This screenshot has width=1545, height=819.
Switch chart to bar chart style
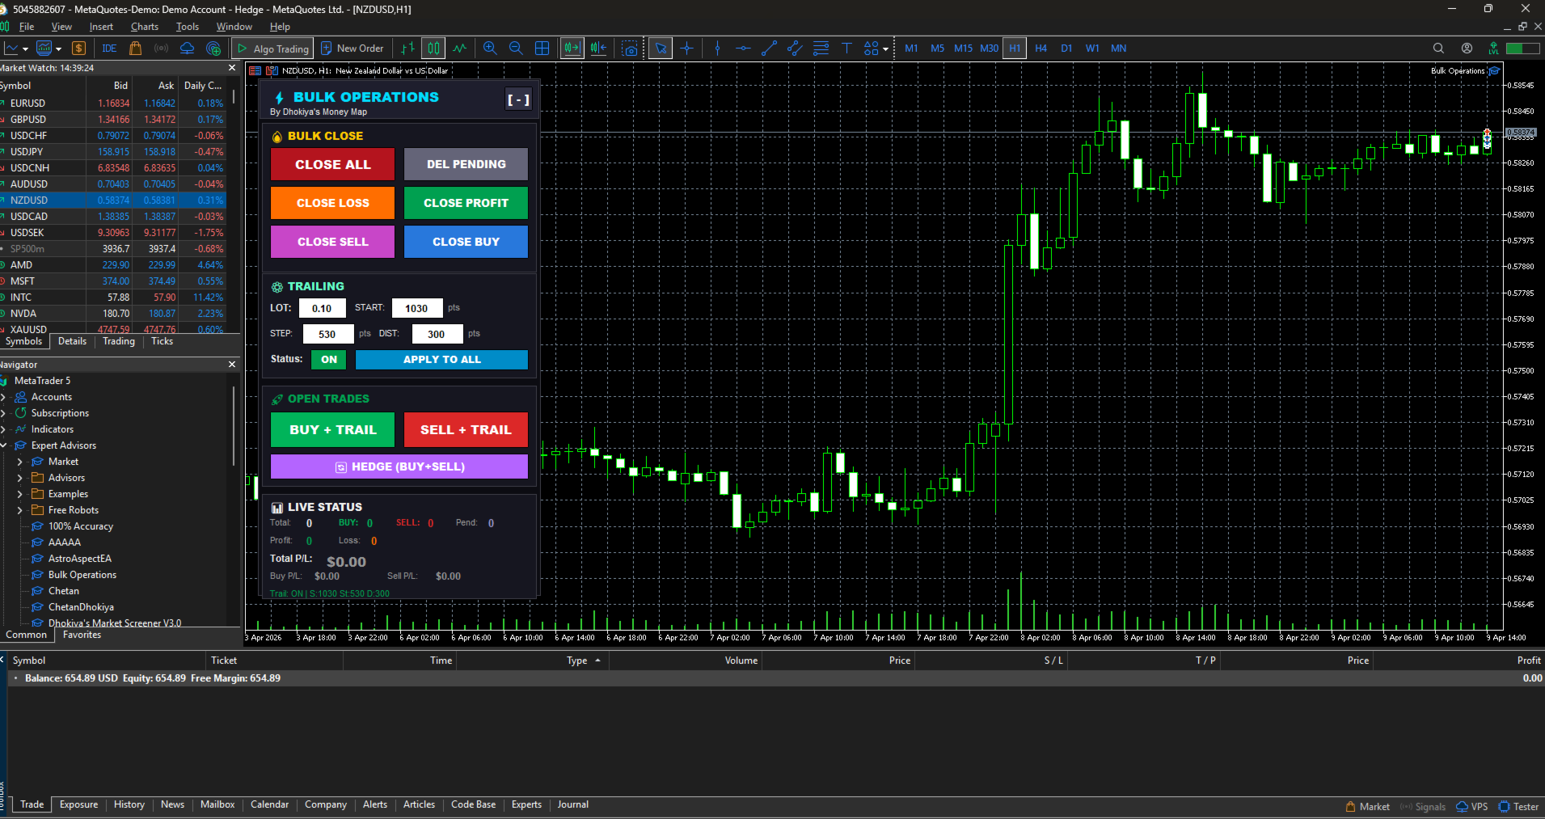click(408, 49)
